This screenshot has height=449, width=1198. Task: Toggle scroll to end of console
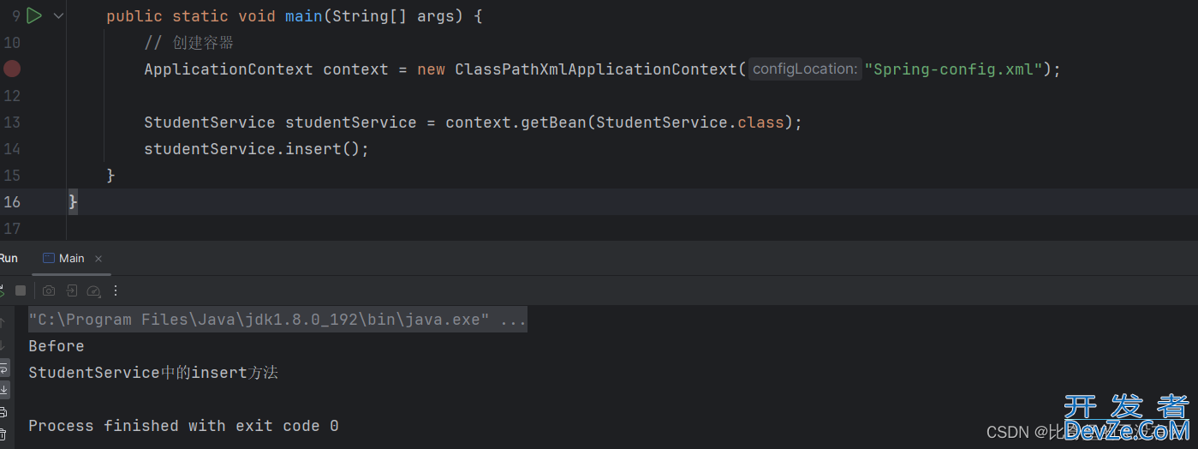[x=3, y=390]
